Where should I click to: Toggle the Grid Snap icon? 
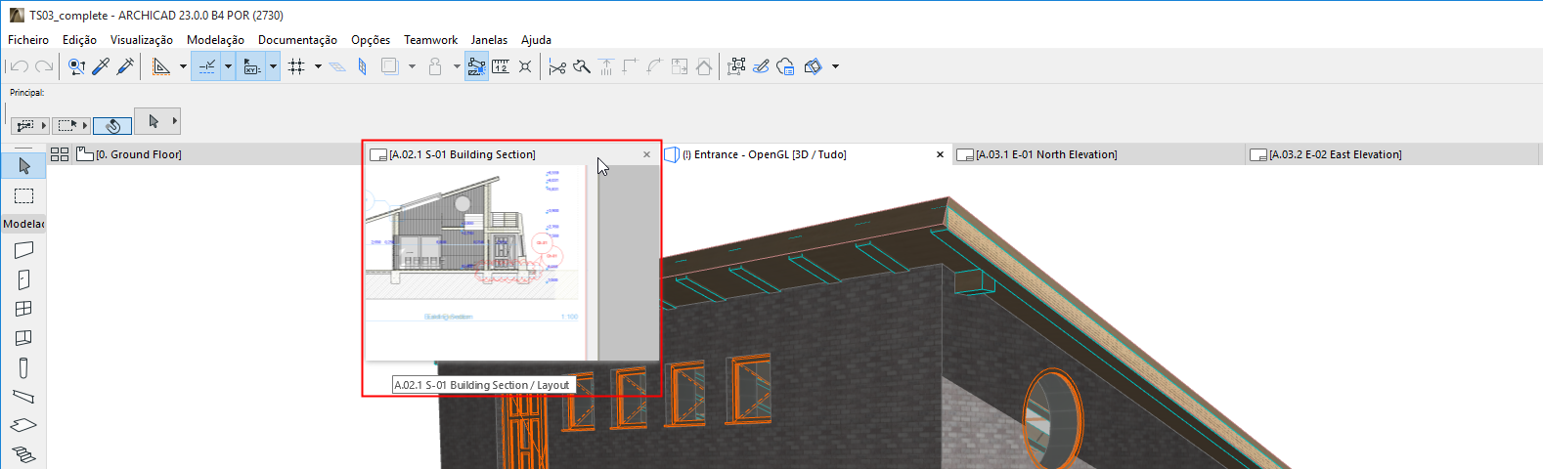[297, 66]
